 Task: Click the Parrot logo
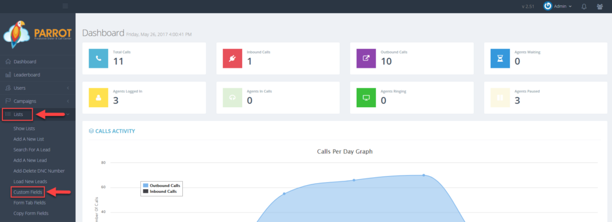click(38, 34)
